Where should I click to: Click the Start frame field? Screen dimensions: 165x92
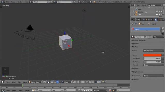[x=44, y=90]
